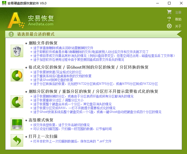Choose 高级模式恢复 heading
Viewport: 187px width, 154px height.
(41, 120)
